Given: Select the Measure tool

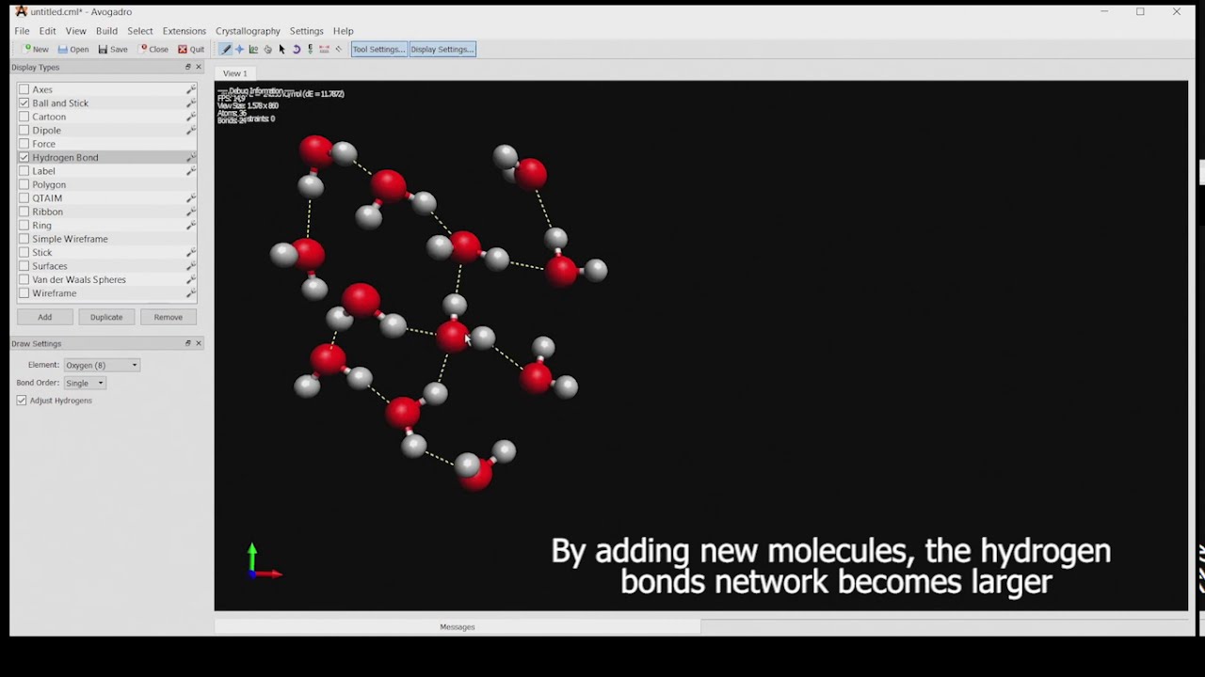Looking at the screenshot, I should pyautogui.click(x=324, y=49).
